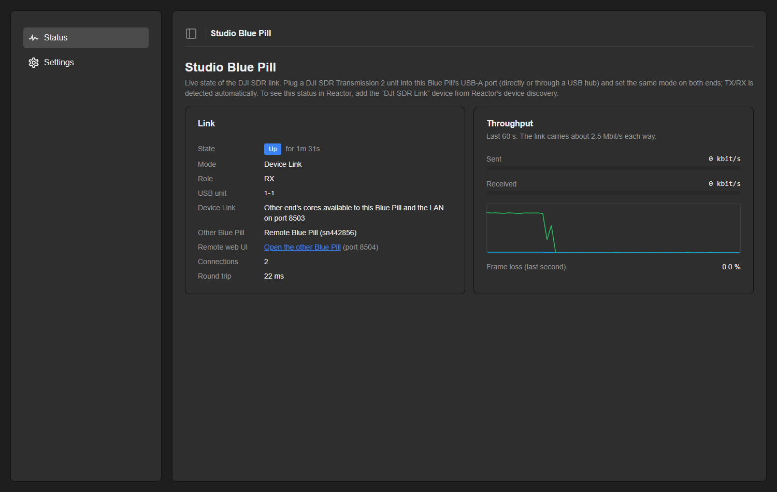Select the frame loss value "0.0 %"

(x=731, y=267)
